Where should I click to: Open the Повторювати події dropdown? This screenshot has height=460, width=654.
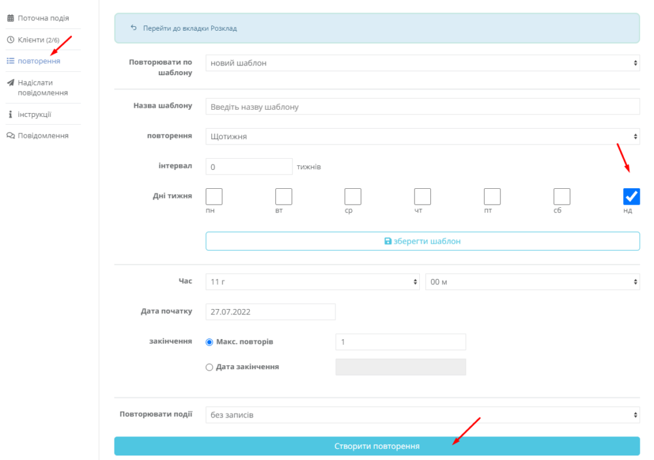tap(422, 414)
